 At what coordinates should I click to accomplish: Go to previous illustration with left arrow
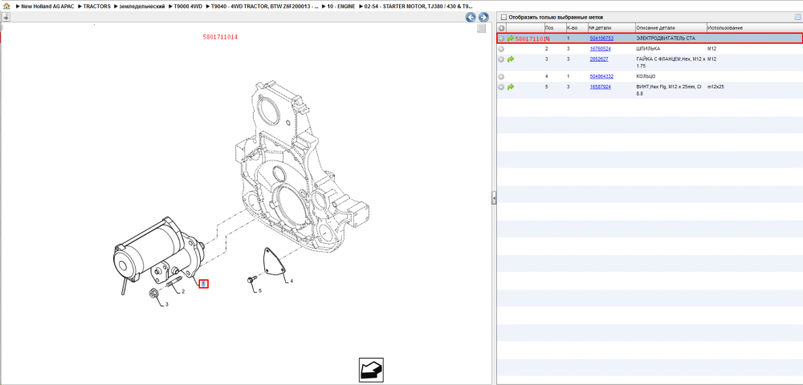471,17
